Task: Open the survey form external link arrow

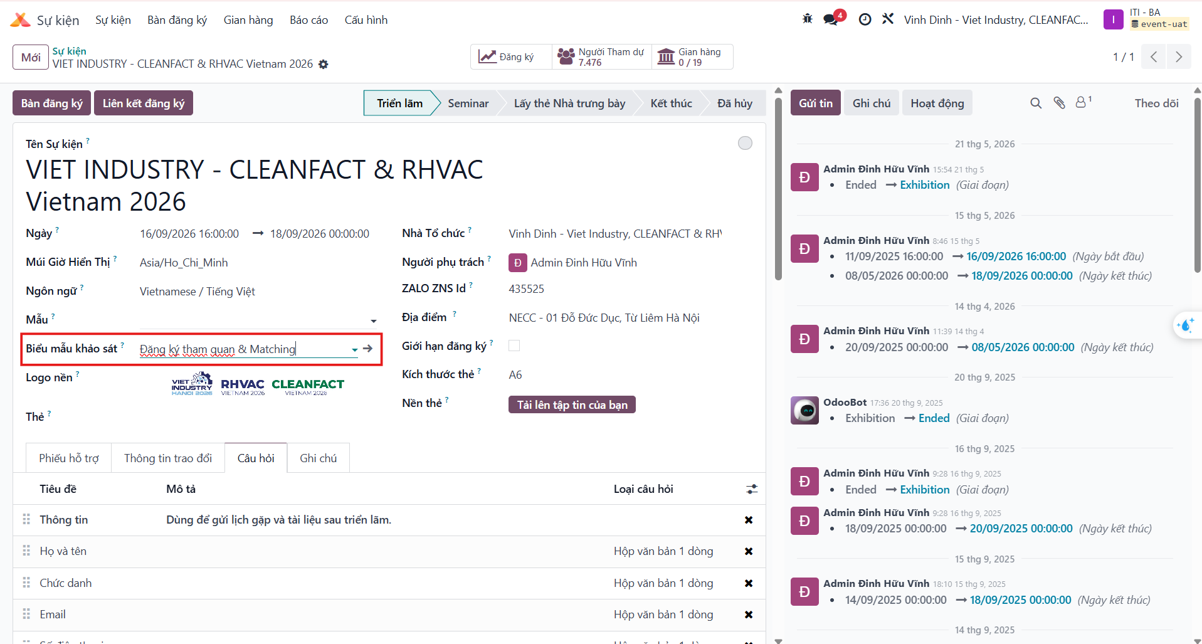Action: [x=368, y=349]
